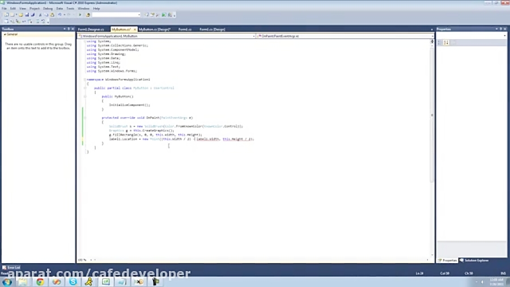Open Google Chrome from the taskbar
Viewport: 510px width, 287px height.
point(40,282)
